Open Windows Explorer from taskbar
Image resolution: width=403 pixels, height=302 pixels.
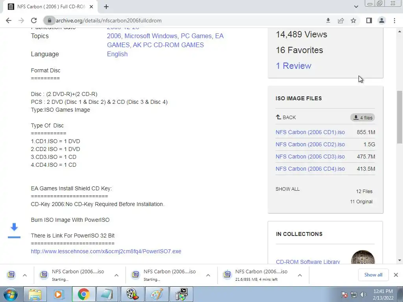(x=35, y=294)
